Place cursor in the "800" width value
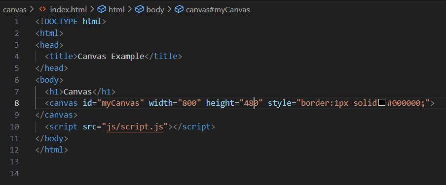Image resolution: width=446 pixels, height=185 pixels. tap(189, 103)
